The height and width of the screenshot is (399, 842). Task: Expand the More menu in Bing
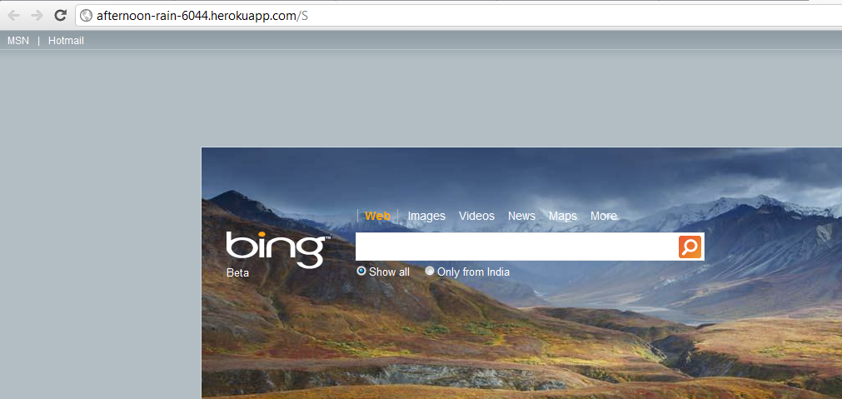pos(604,216)
